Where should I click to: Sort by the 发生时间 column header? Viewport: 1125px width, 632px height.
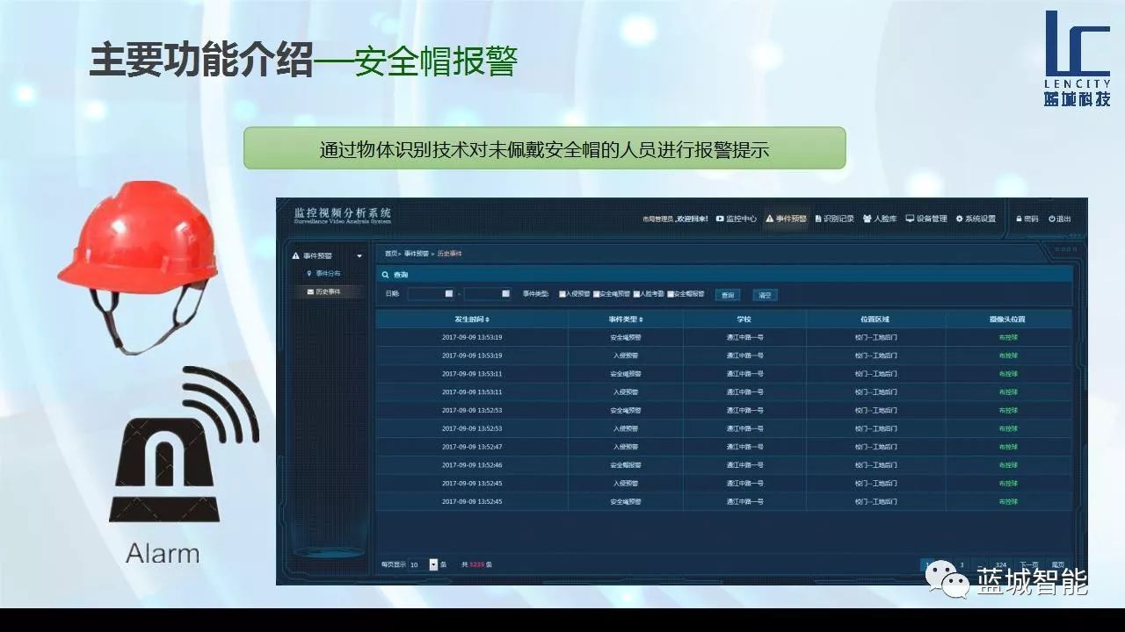[472, 320]
